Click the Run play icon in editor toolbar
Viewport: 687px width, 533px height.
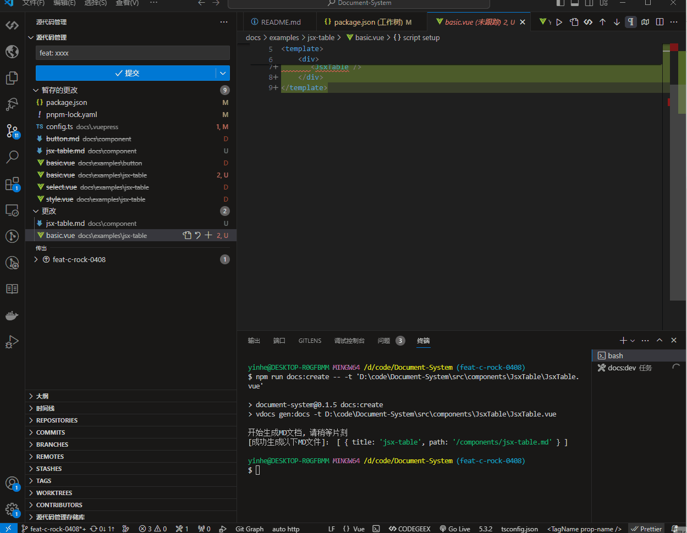coord(559,22)
